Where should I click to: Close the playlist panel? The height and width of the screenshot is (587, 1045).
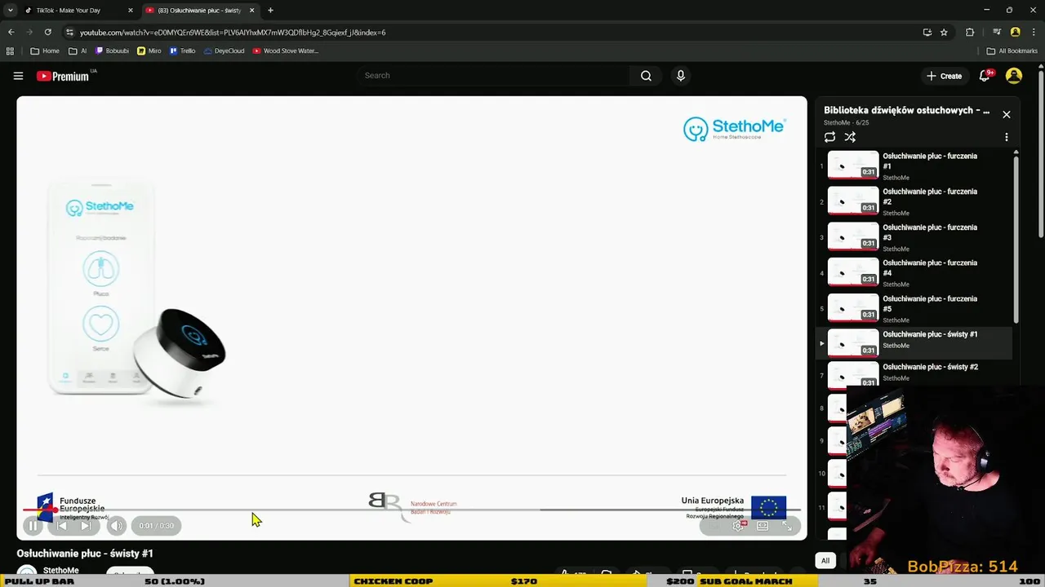tap(1007, 115)
